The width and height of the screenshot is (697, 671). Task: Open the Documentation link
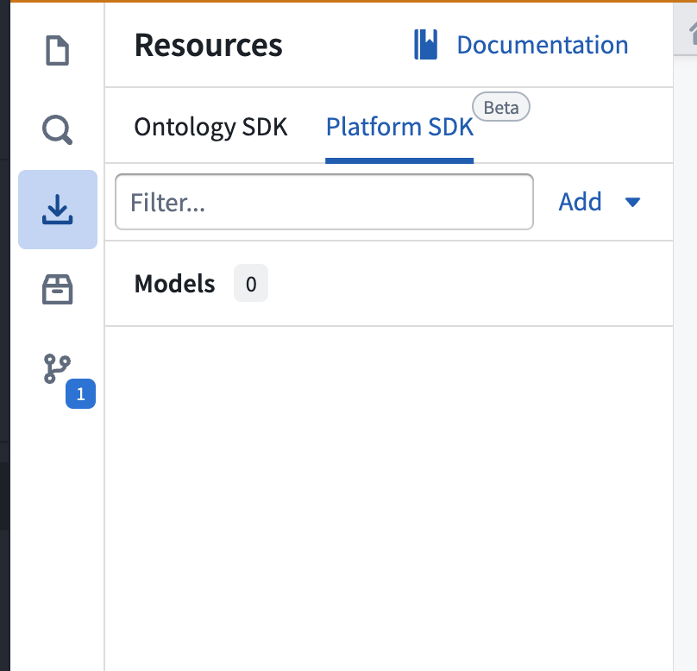[x=542, y=44]
